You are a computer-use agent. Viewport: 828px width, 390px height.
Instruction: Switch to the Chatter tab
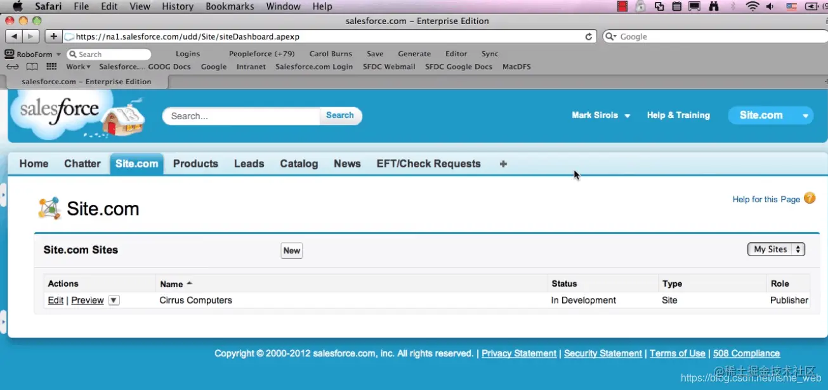[82, 164]
